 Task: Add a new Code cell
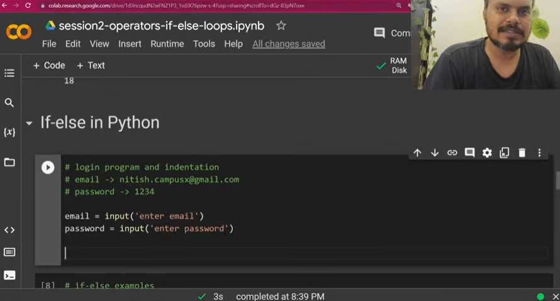coord(49,65)
